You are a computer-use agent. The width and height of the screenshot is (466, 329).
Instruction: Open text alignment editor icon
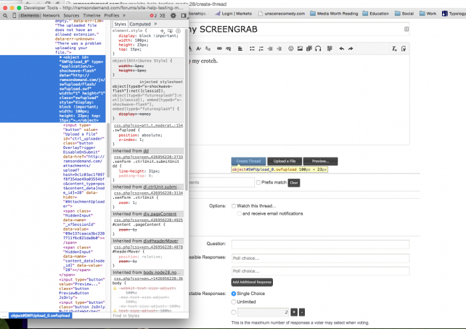coord(240,49)
